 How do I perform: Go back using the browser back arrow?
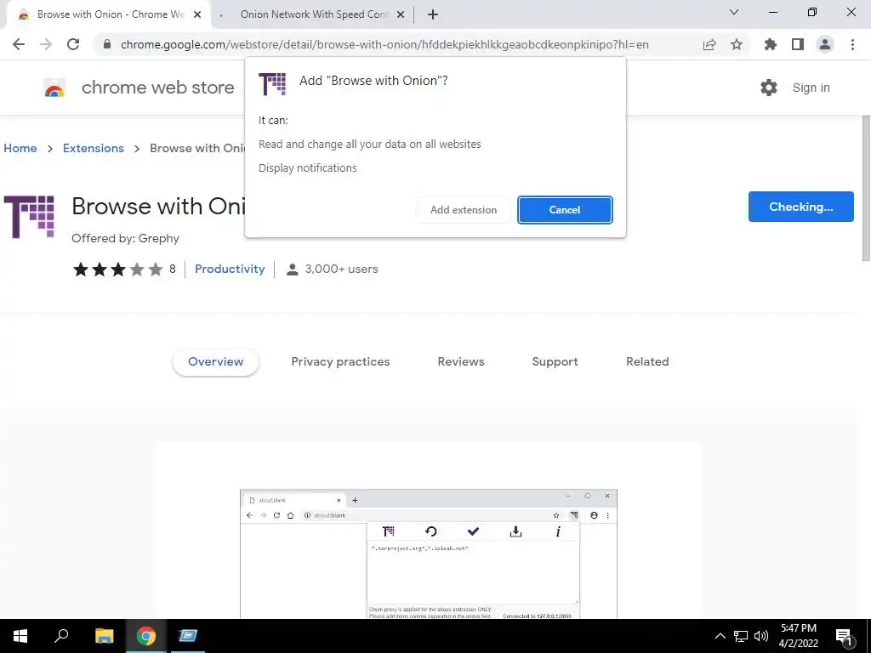(x=19, y=44)
